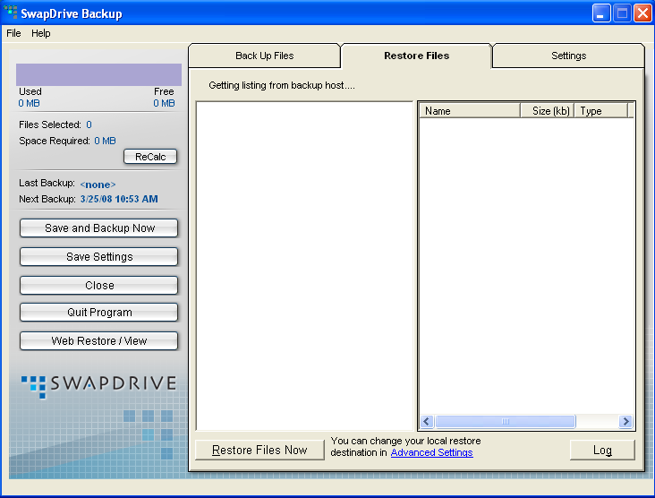Image resolution: width=655 pixels, height=498 pixels.
Task: Open the File menu
Action: coord(13,33)
